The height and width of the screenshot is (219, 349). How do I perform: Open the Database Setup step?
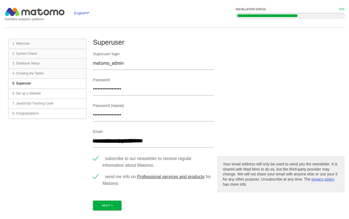click(x=47, y=64)
